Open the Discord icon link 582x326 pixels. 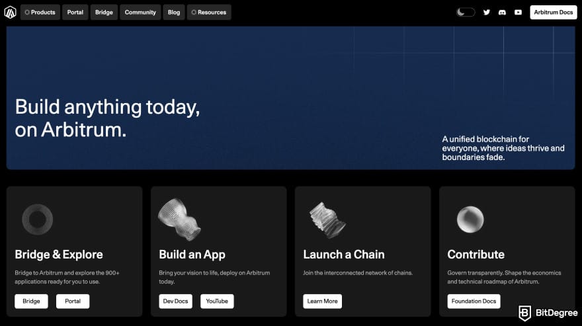pos(502,13)
